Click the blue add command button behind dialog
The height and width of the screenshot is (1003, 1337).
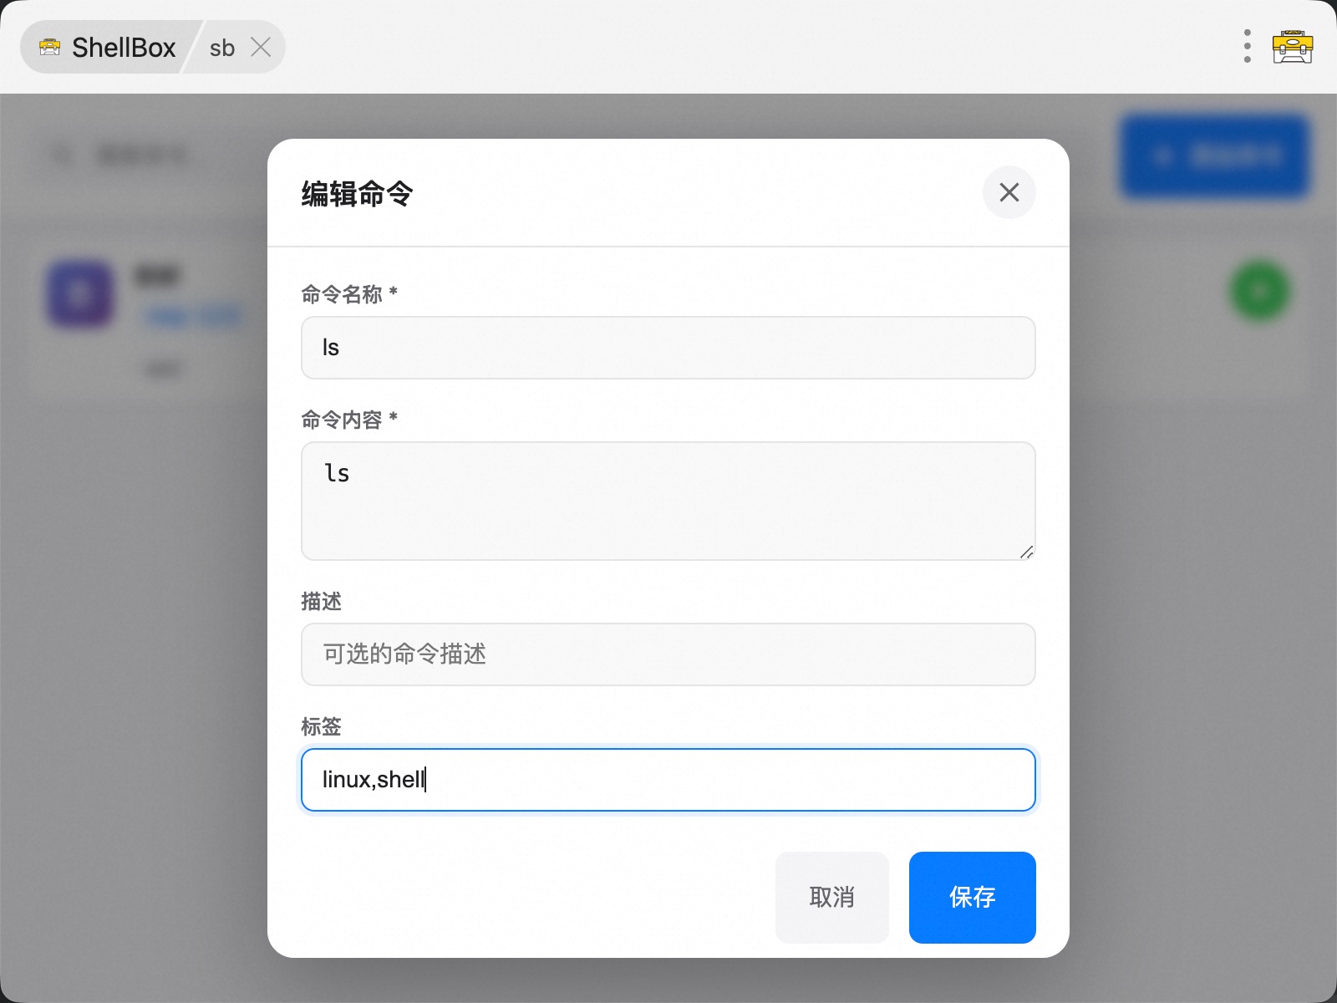click(x=1215, y=156)
